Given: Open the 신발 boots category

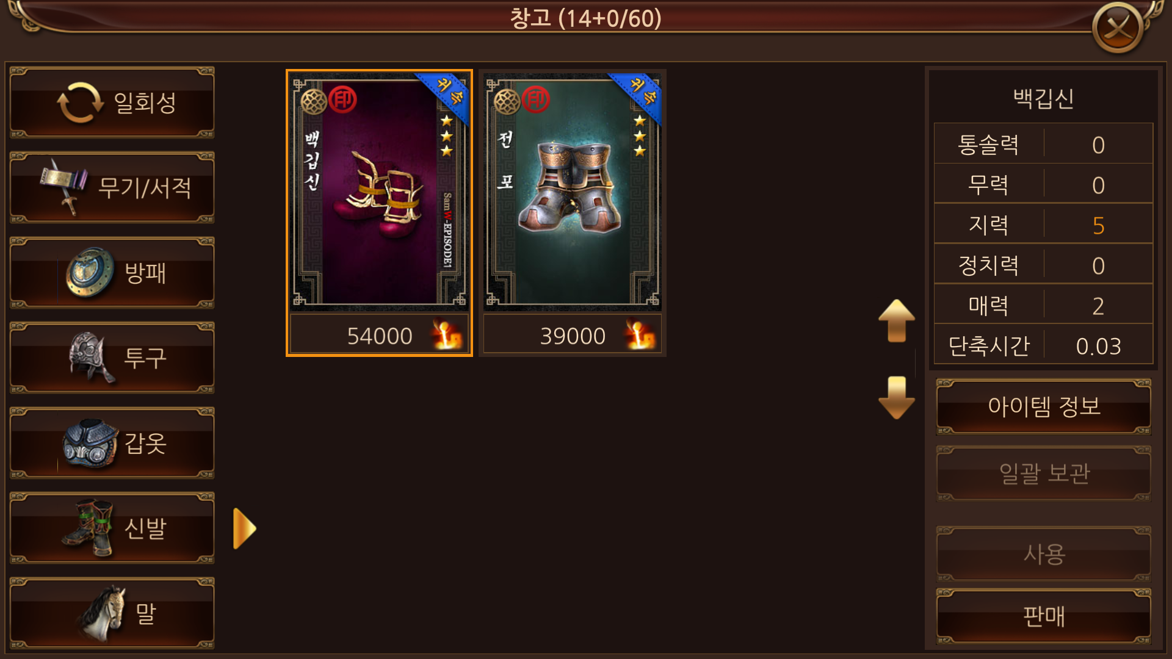Looking at the screenshot, I should 112,528.
